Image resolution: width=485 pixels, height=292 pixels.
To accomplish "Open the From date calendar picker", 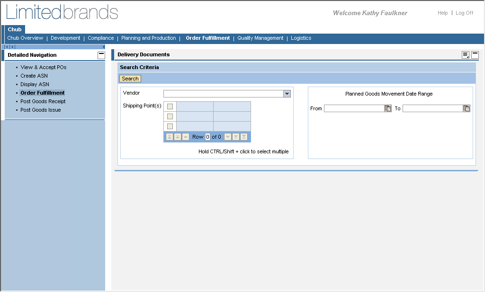I will coord(388,108).
